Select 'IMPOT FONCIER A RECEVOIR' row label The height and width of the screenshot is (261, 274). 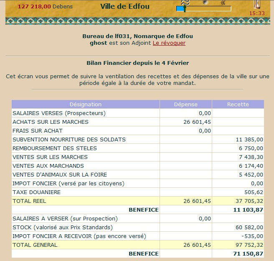pyautogui.click(x=79, y=236)
